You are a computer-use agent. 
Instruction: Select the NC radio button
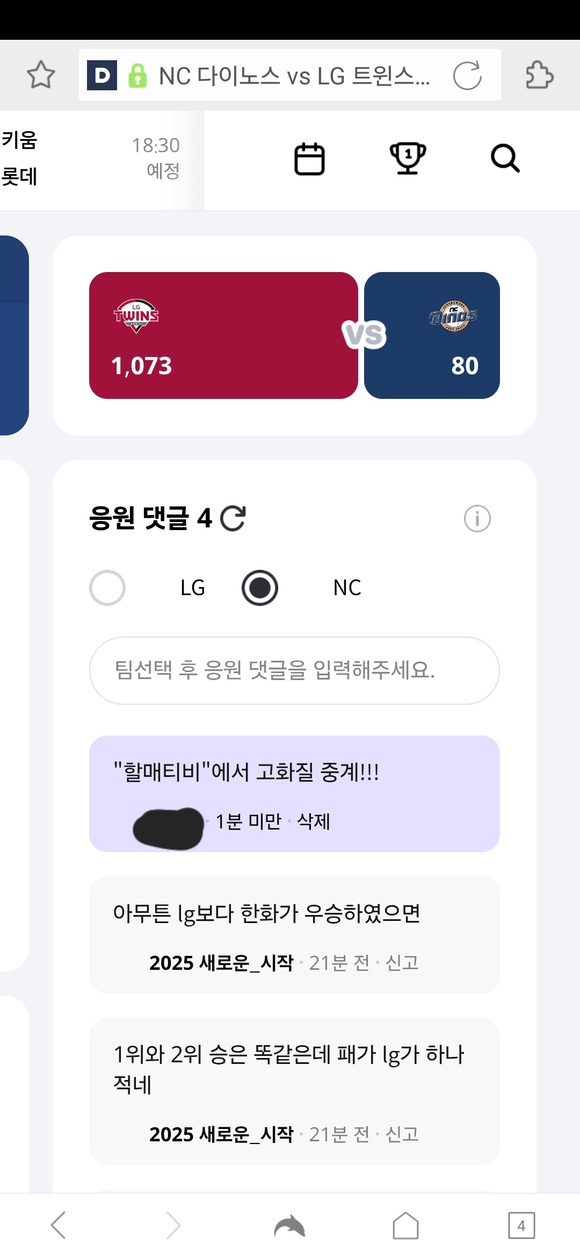pos(260,588)
